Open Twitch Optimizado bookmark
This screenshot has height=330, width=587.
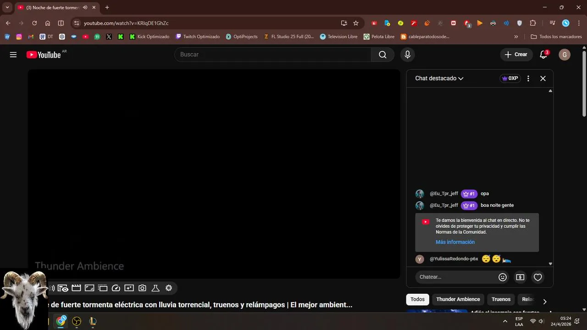pos(198,37)
